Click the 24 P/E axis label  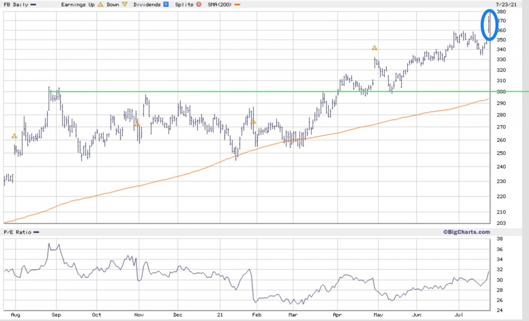point(500,310)
